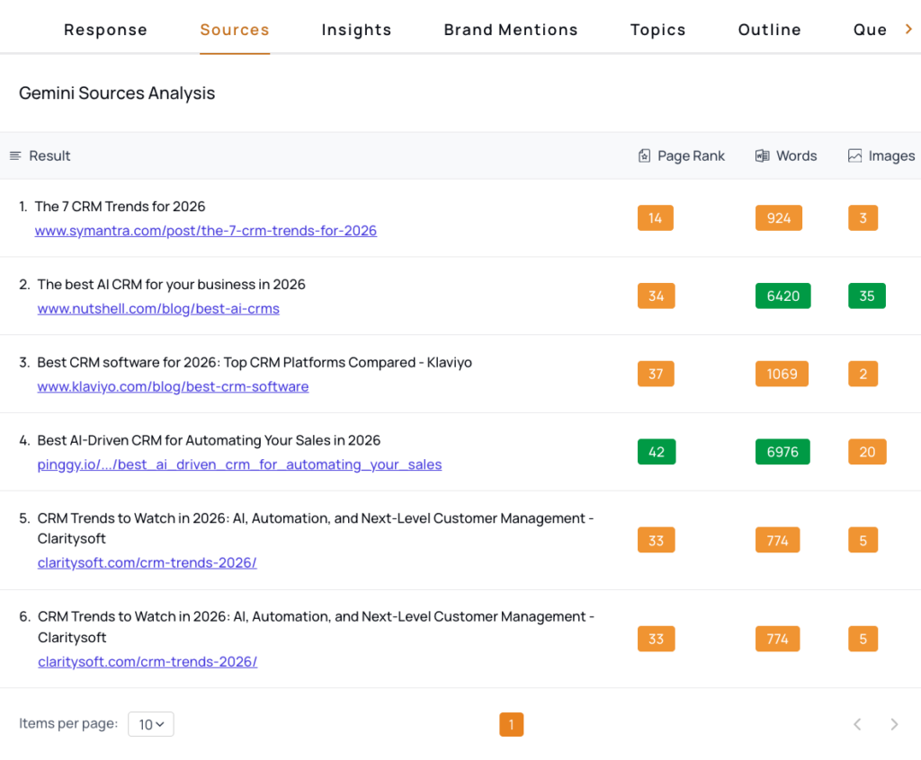Select the Brand Mentions tab

pos(511,30)
